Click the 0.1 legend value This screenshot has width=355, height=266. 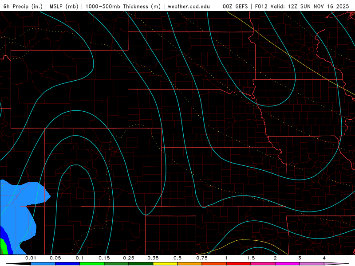click(x=79, y=258)
